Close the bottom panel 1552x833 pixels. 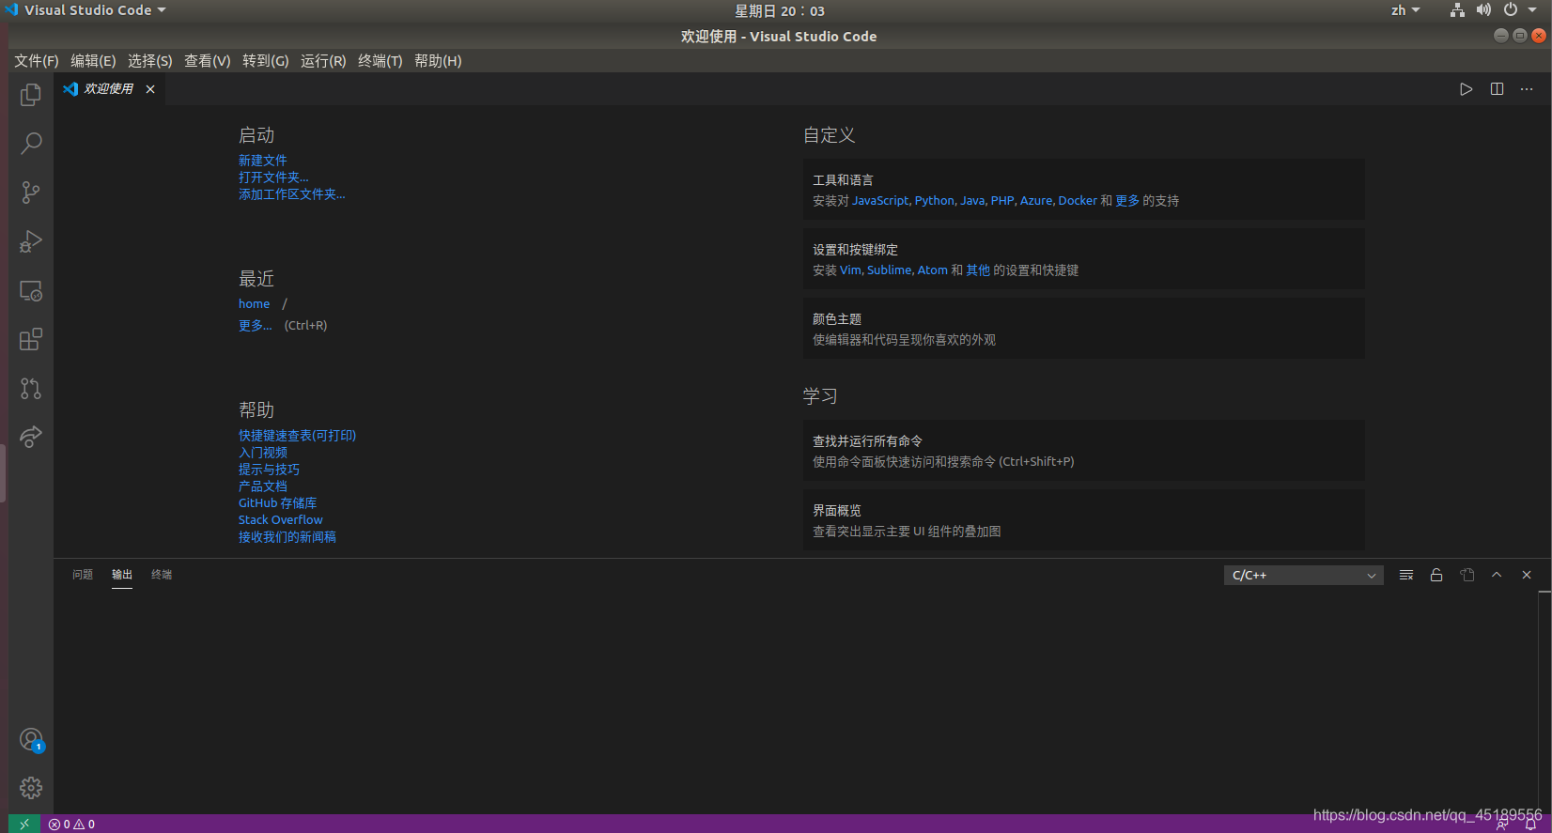pyautogui.click(x=1527, y=575)
